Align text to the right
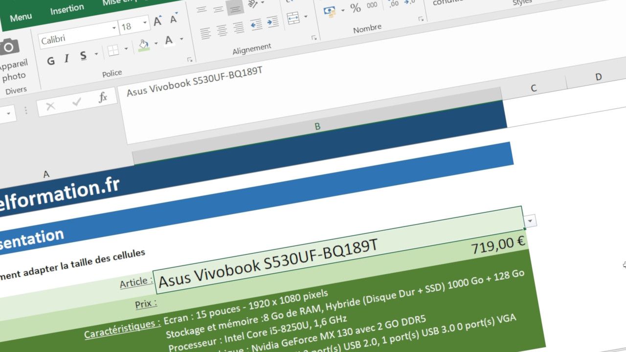 pos(239,28)
